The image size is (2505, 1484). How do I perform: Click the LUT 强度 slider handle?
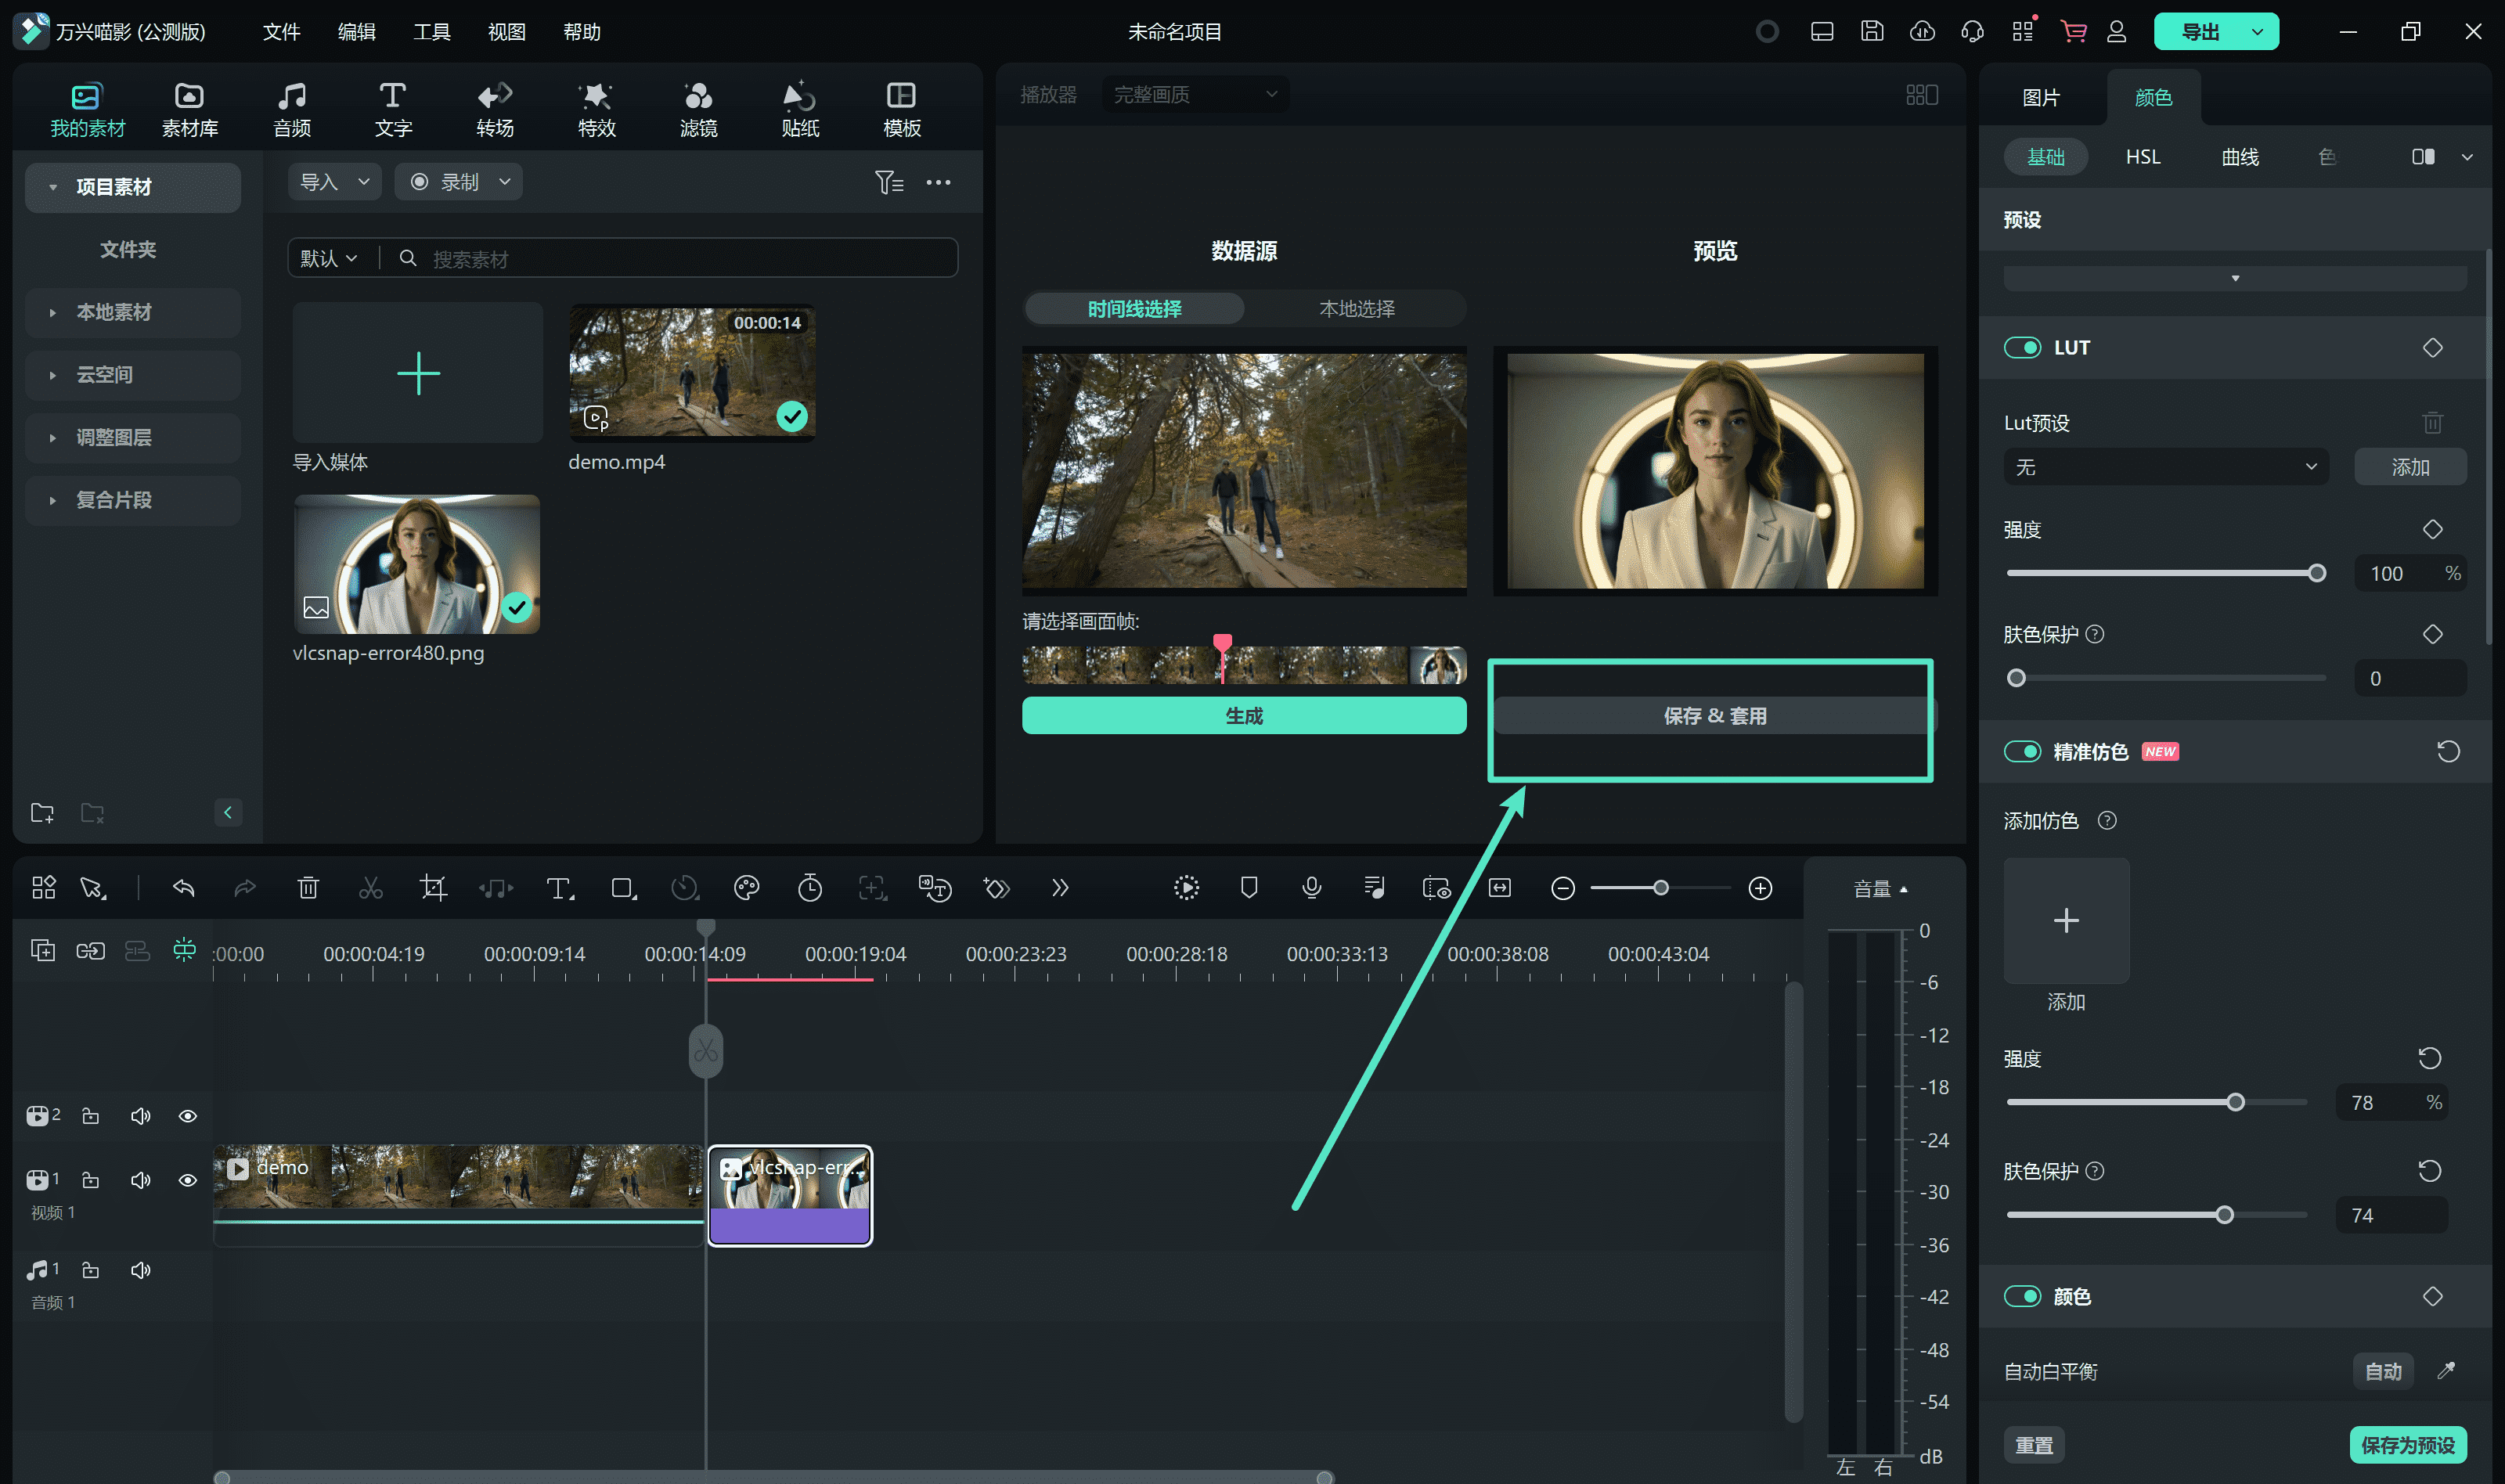pyautogui.click(x=2316, y=573)
